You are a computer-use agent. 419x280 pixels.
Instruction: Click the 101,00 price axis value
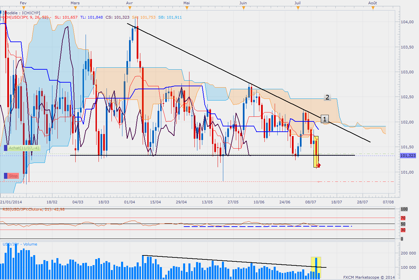[408, 172]
